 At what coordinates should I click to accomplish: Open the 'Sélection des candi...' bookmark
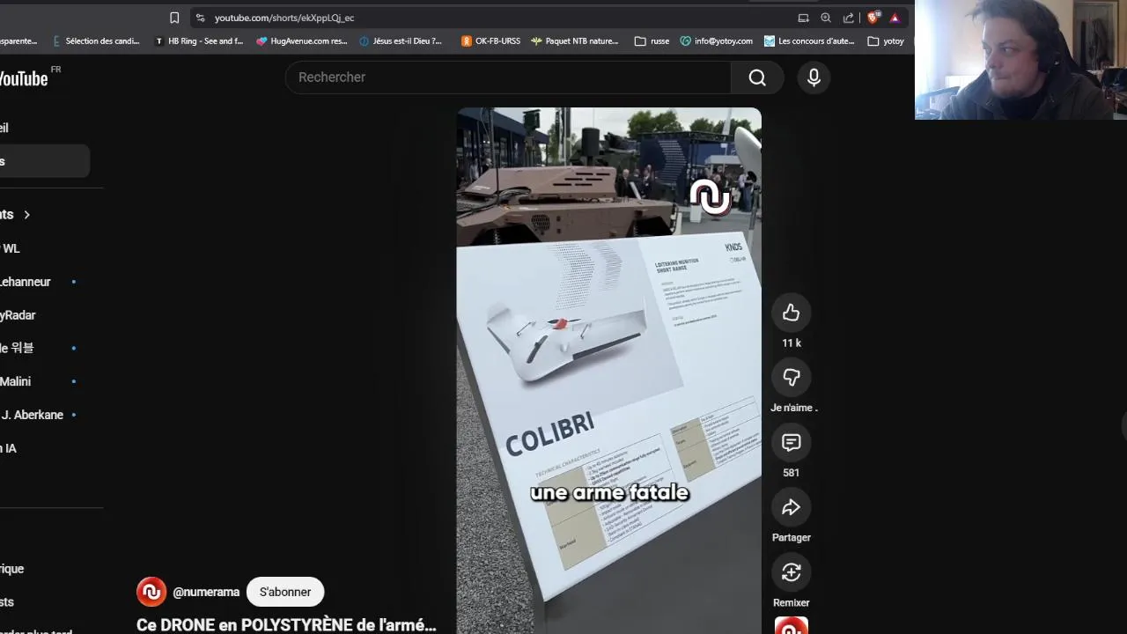pyautogui.click(x=96, y=41)
